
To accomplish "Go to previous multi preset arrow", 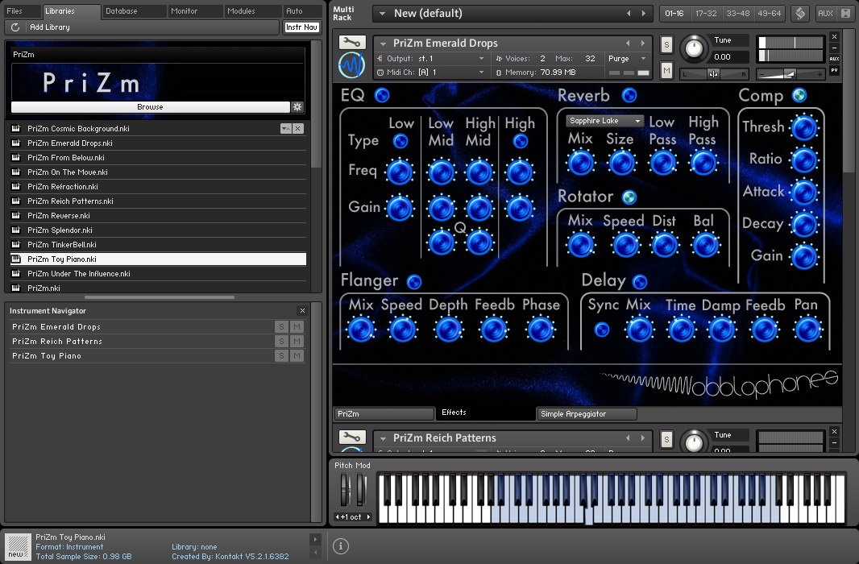I will tap(629, 13).
